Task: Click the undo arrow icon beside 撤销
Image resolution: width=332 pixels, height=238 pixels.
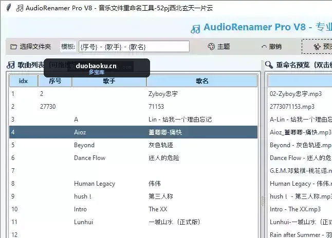Action: pyautogui.click(x=264, y=47)
